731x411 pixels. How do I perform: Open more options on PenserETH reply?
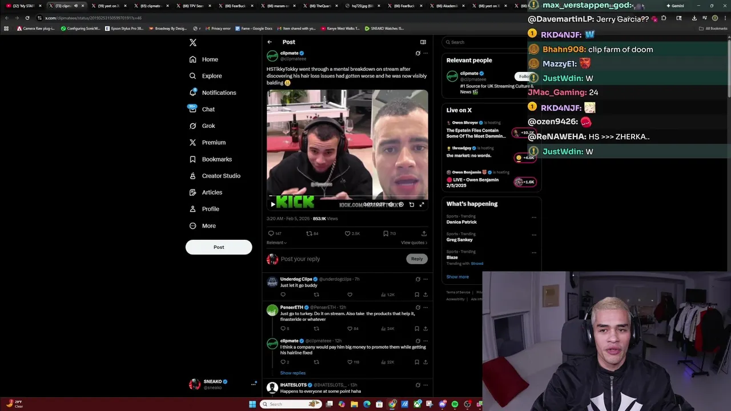click(x=425, y=308)
